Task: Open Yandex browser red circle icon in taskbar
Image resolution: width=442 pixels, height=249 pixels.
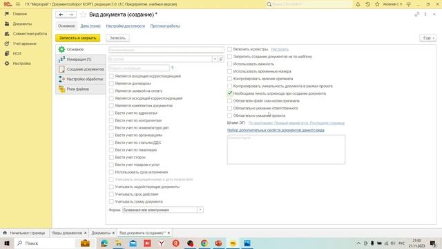Action: coord(176,243)
